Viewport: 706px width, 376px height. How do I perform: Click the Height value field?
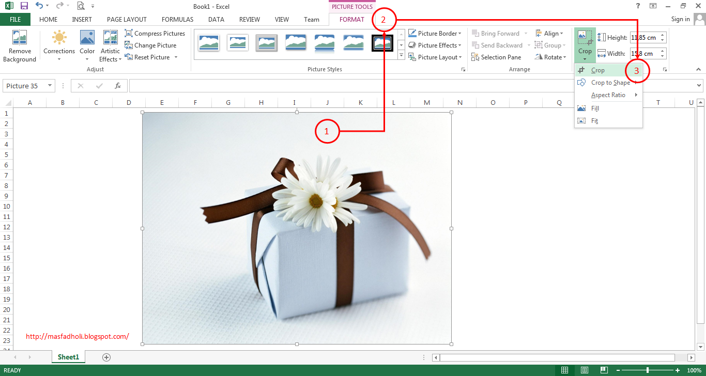644,38
